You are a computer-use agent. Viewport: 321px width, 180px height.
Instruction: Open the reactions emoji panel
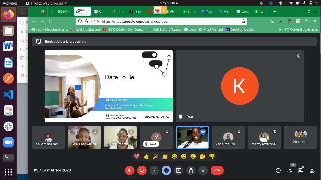click(166, 170)
